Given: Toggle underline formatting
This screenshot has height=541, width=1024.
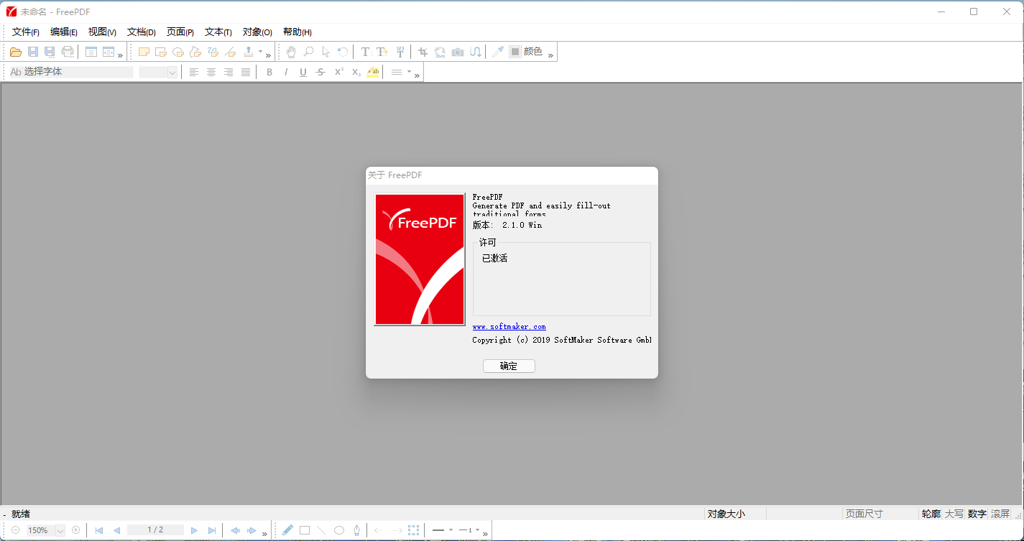Looking at the screenshot, I should coord(303,72).
